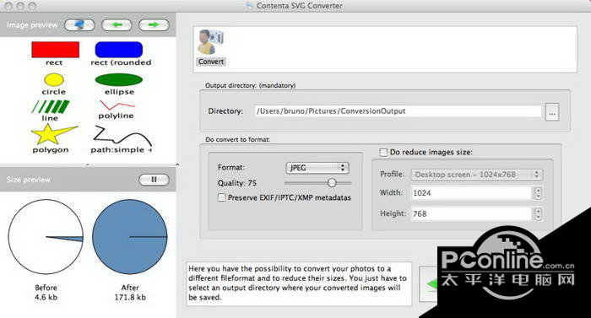Click the Convert step icon

(x=211, y=47)
